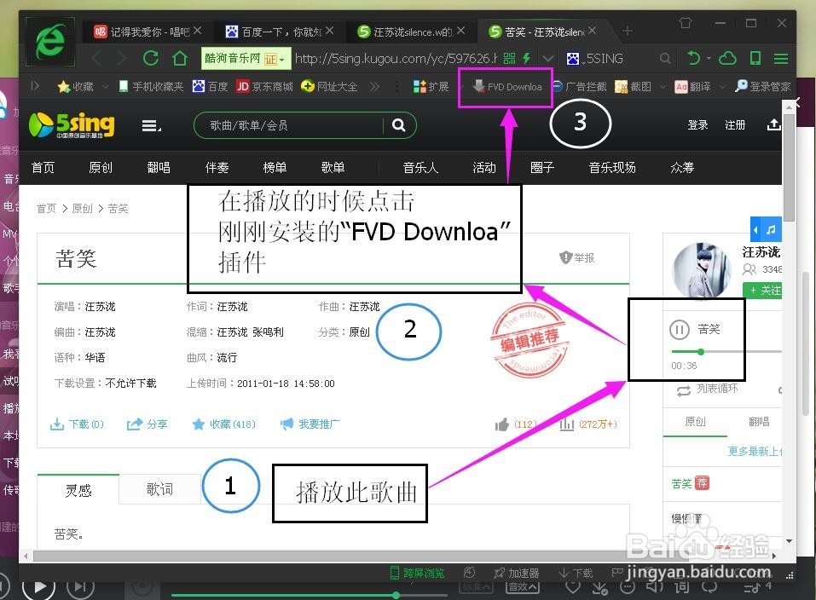Open the address bar history dropdown arrow
Viewport: 816px width, 600px height.
pos(547,58)
